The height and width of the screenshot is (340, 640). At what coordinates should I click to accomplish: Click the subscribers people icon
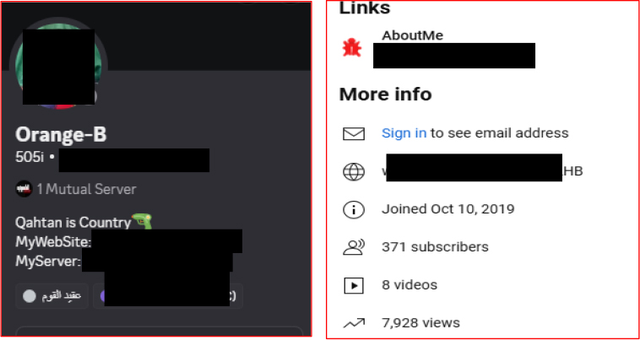[354, 247]
